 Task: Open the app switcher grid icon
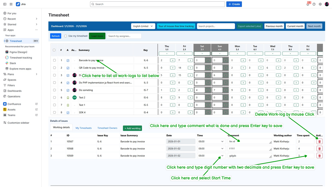pos(11,4)
